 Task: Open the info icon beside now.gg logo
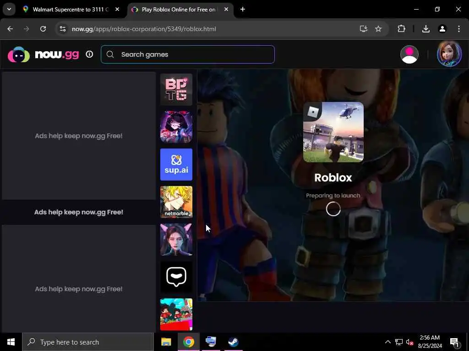[x=89, y=54]
